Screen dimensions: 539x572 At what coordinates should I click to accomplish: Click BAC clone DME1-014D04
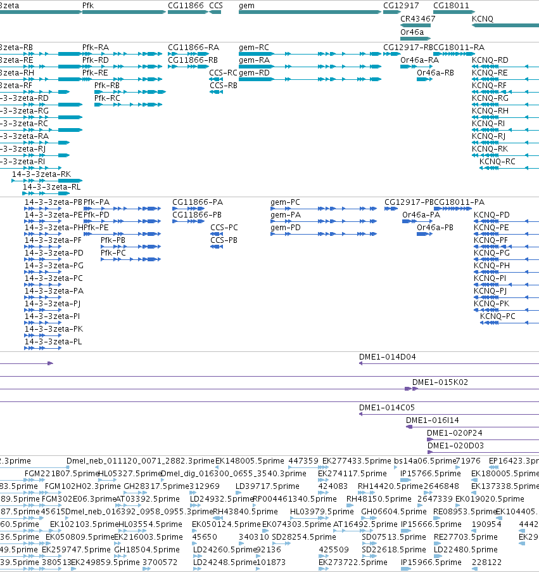click(x=387, y=357)
